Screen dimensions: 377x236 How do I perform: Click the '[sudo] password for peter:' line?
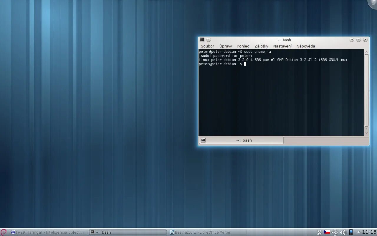(x=226, y=56)
